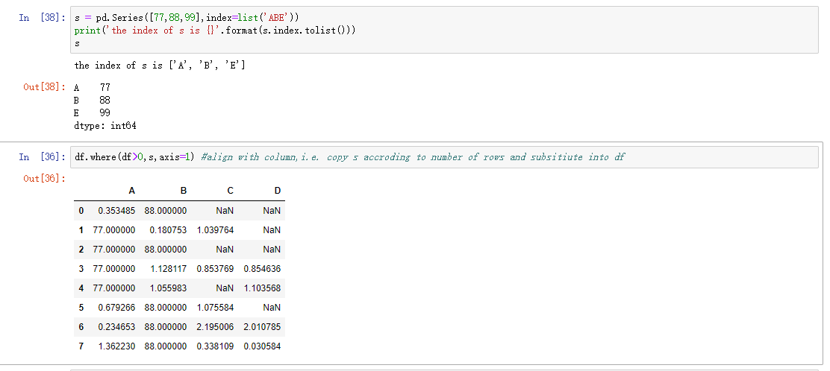Click cell value 0.353485 in row 0
830x371 pixels.
point(116,210)
